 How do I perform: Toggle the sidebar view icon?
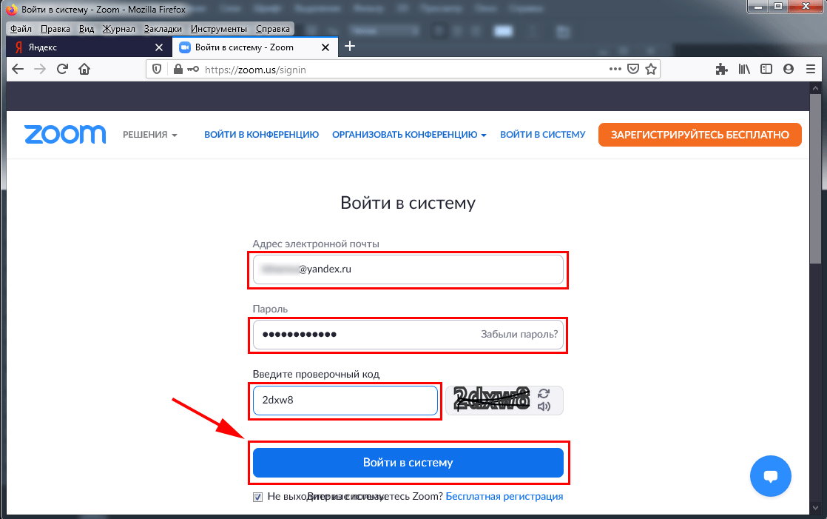pos(766,69)
